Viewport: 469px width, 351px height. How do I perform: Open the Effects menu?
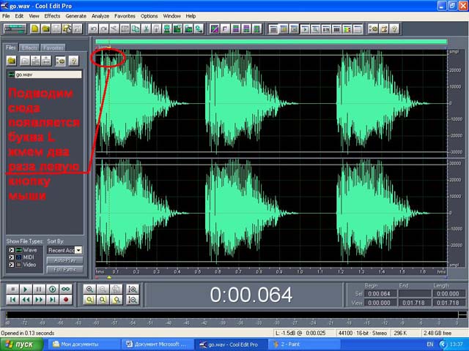[52, 16]
